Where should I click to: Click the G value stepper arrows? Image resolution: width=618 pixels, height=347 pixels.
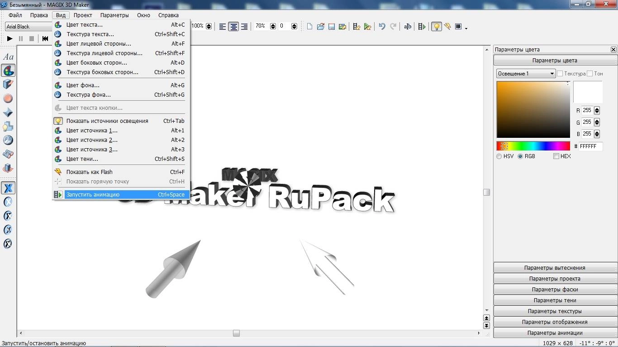[597, 122]
